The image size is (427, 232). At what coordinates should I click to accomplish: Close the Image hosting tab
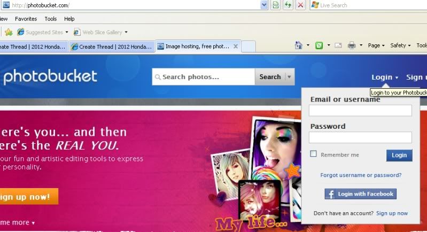click(236, 47)
